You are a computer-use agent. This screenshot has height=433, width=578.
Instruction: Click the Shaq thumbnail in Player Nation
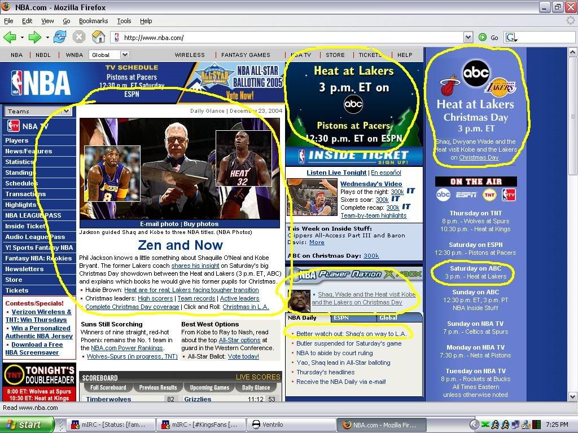tap(298, 301)
